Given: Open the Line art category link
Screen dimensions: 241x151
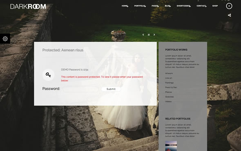Looking at the screenshot, I should click(x=169, y=78).
